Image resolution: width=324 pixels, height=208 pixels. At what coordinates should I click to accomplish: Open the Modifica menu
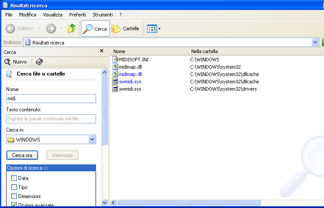click(x=28, y=15)
